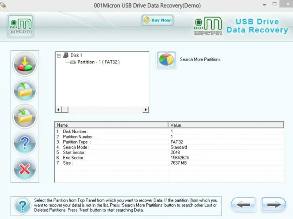Open Help from the sidebar question mark
The width and height of the screenshot is (293, 219).
pos(25,143)
